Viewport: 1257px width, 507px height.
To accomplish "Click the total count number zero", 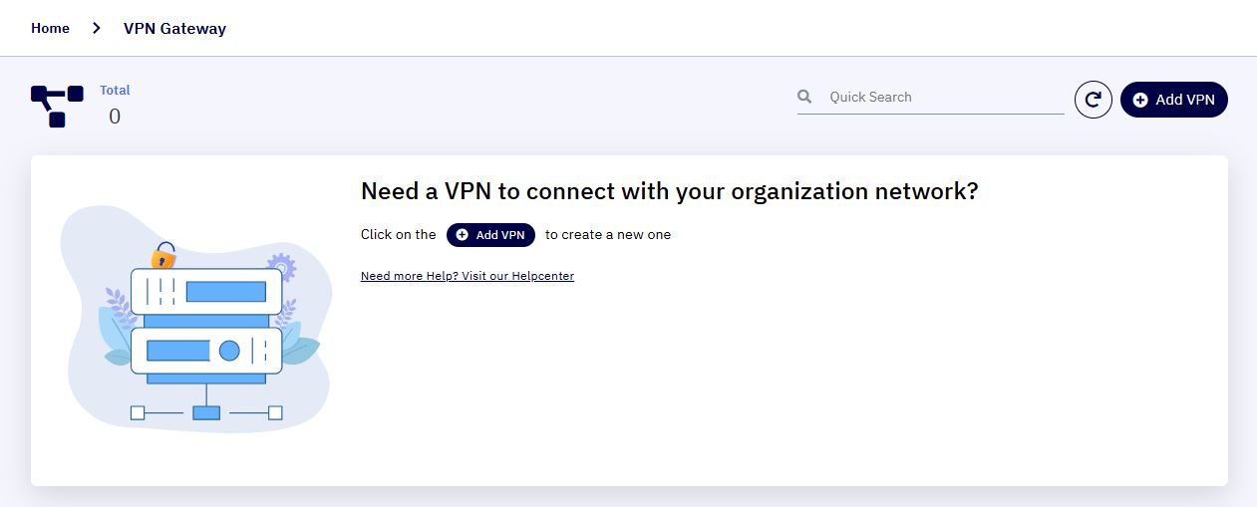I will coord(115,117).
